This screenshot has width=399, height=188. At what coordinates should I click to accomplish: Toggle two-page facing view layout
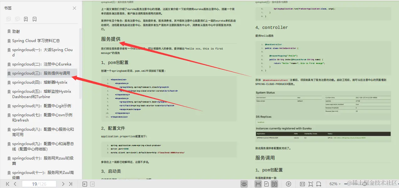click(274, 184)
